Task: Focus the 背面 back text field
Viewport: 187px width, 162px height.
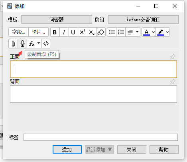Action: click(93, 94)
